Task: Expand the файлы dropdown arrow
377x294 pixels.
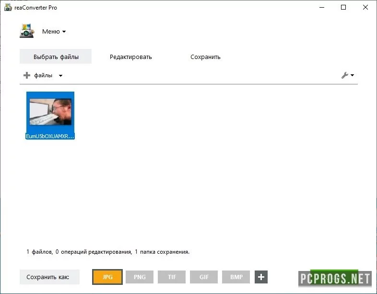Action: 60,75
